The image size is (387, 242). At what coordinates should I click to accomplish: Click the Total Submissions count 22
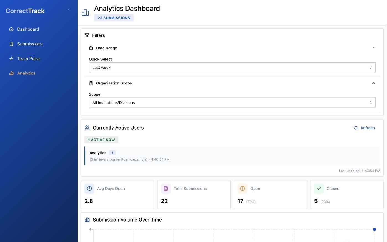tap(164, 201)
